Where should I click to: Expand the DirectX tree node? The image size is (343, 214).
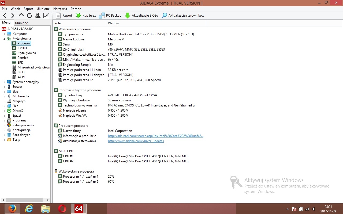pos(4,111)
